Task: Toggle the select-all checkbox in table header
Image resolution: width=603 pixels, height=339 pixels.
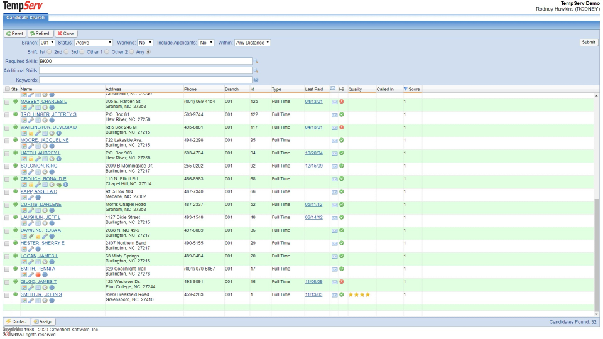Action: pyautogui.click(x=7, y=89)
